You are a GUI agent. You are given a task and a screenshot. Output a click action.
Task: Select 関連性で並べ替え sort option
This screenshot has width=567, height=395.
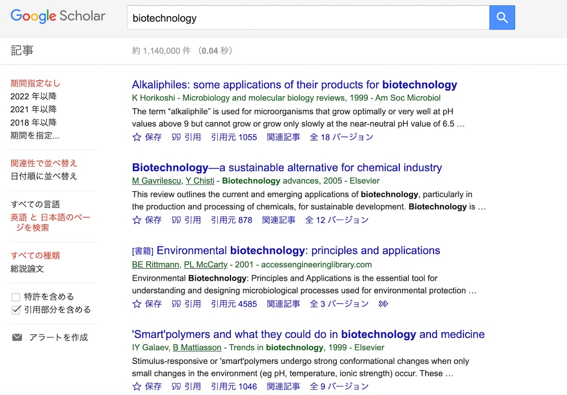point(44,163)
